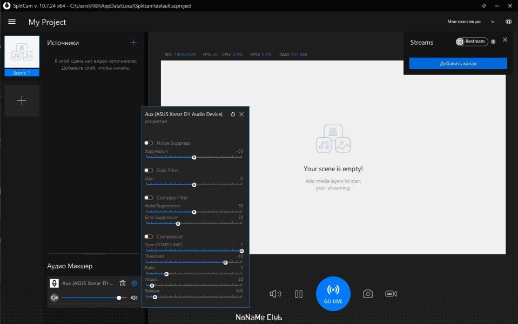Take a snapshot with the camera icon
The width and height of the screenshot is (518, 324).
[368, 294]
